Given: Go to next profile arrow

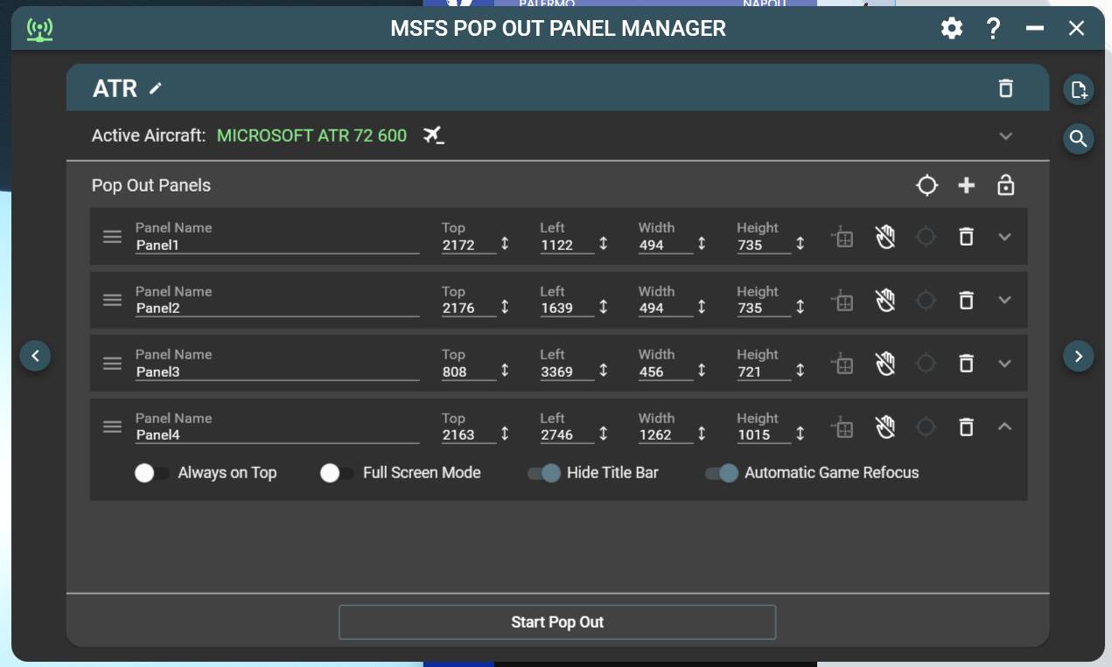Looking at the screenshot, I should [x=1079, y=356].
